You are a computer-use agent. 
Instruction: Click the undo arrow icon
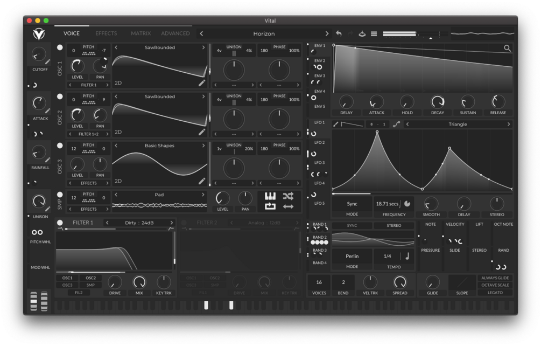click(340, 33)
